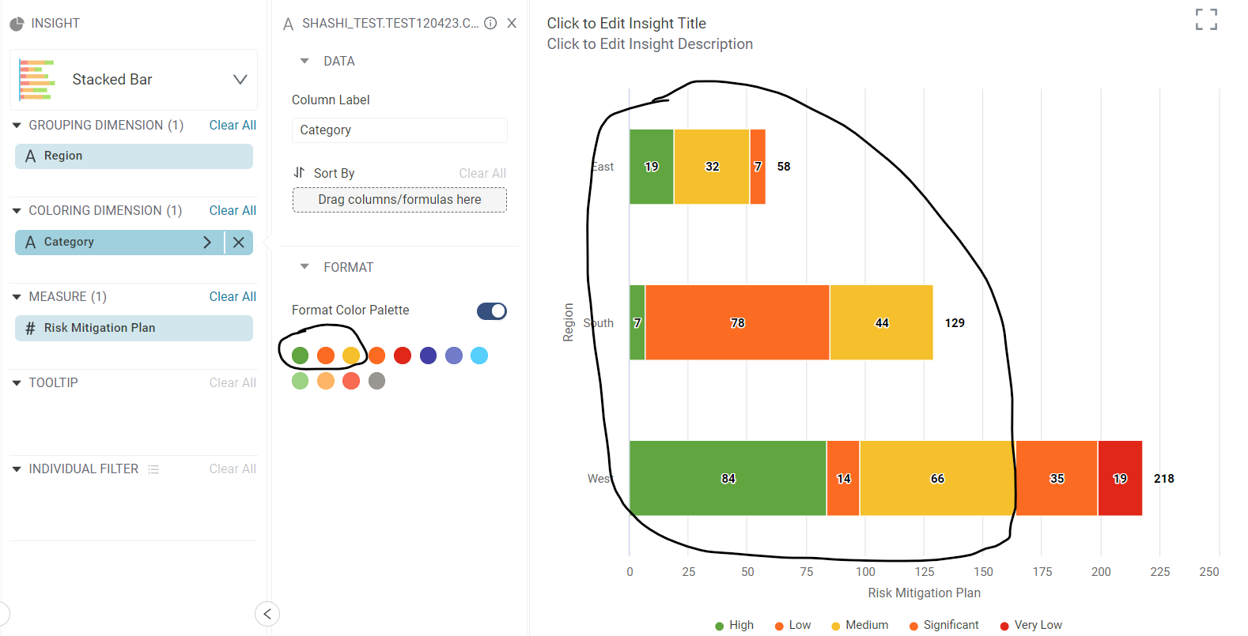Select the green swatch in the color palette
The width and height of the screenshot is (1248, 636).
click(x=300, y=356)
